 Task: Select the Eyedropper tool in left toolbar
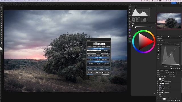click(1, 18)
